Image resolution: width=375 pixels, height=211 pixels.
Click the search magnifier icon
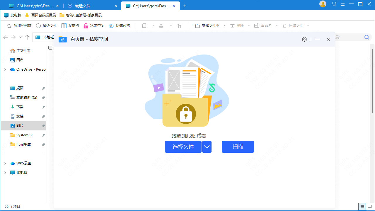367,37
